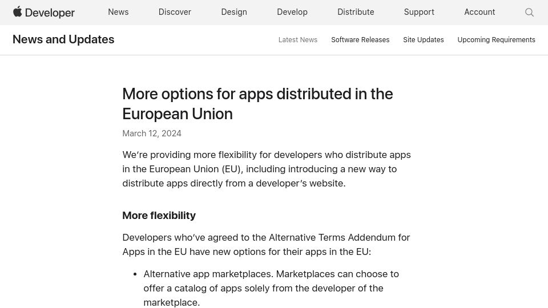The height and width of the screenshot is (308, 548).
Task: Open the Discover menu item
Action: point(175,12)
